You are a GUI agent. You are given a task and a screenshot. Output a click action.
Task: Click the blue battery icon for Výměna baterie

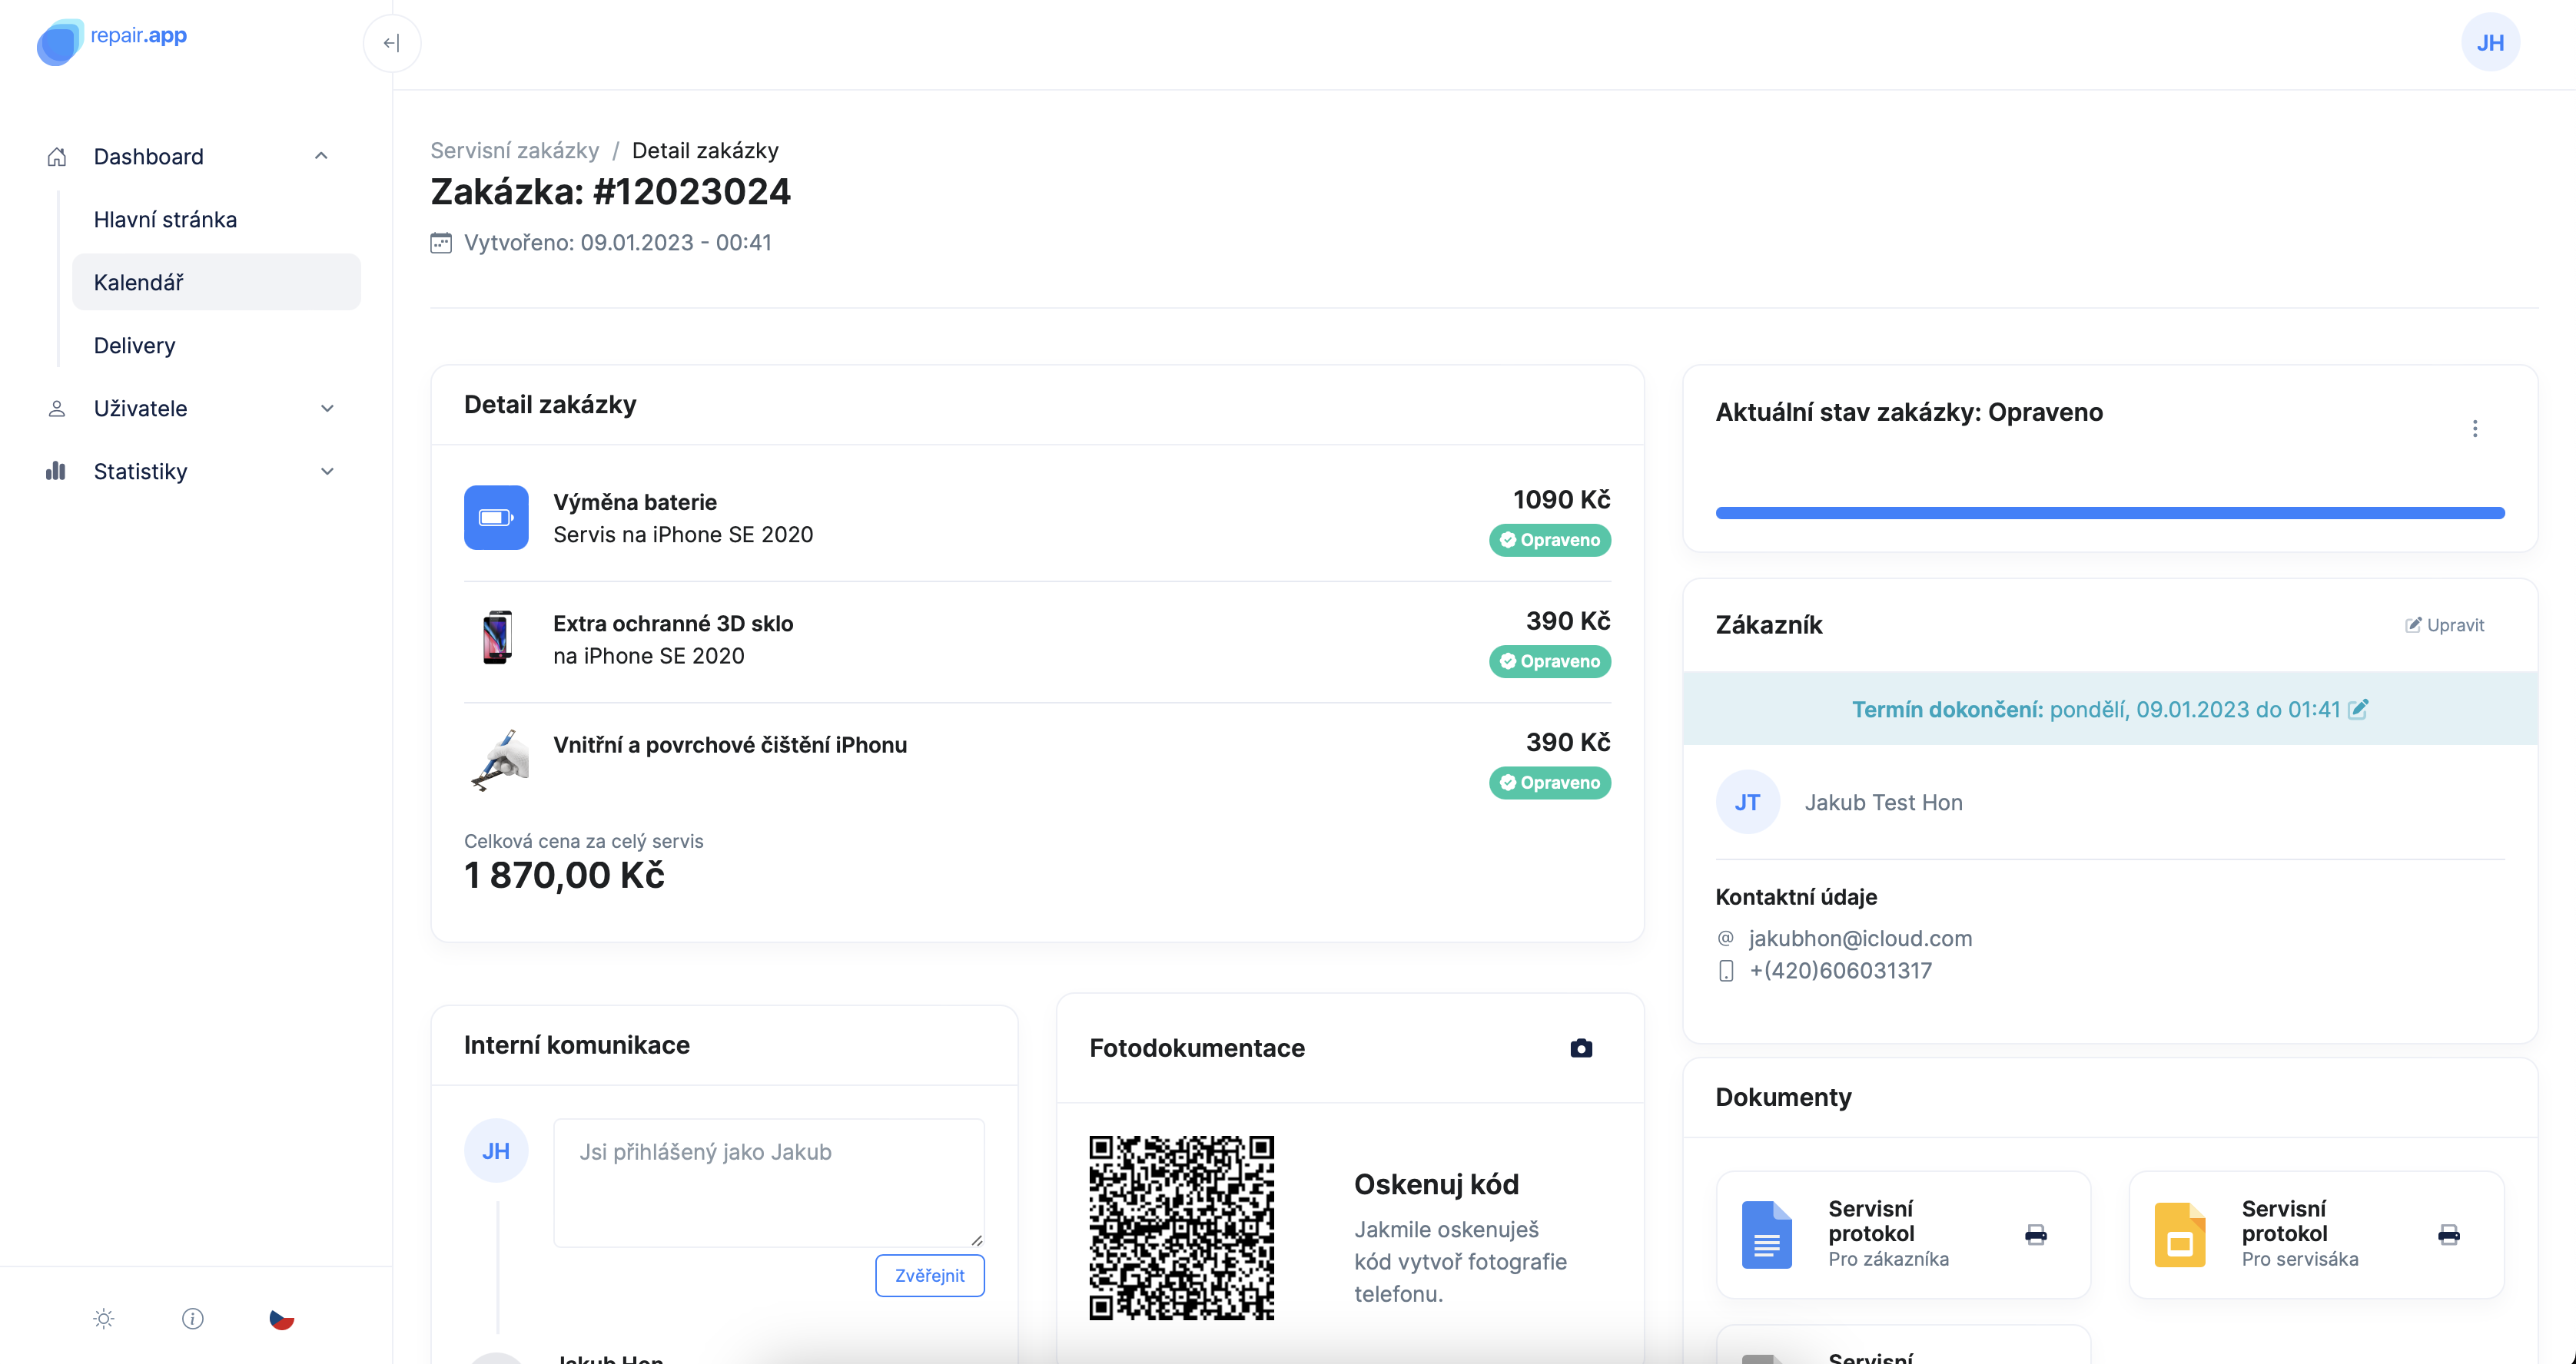pyautogui.click(x=496, y=518)
